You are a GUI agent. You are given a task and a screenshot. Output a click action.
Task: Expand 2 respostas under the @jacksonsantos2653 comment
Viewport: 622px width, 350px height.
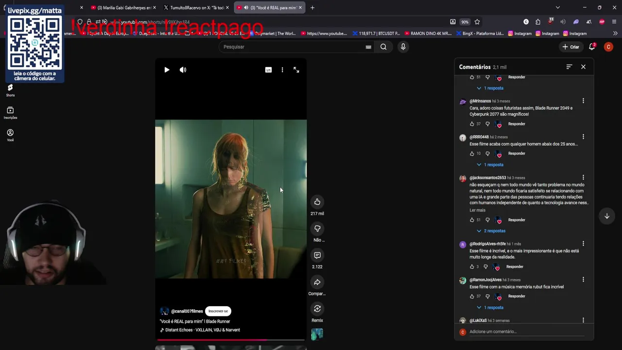click(x=491, y=231)
